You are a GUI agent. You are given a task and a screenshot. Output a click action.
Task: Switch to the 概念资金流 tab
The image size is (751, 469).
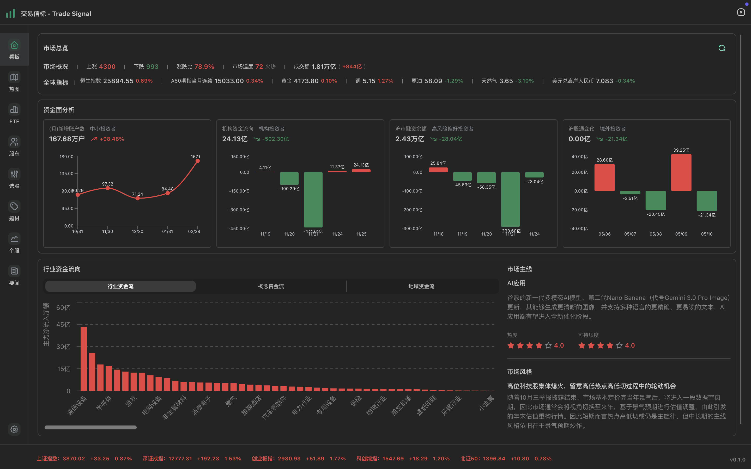coord(270,286)
